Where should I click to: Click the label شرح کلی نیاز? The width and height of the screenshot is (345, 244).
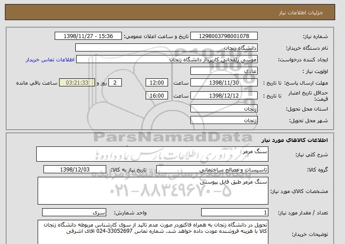tap(311, 154)
